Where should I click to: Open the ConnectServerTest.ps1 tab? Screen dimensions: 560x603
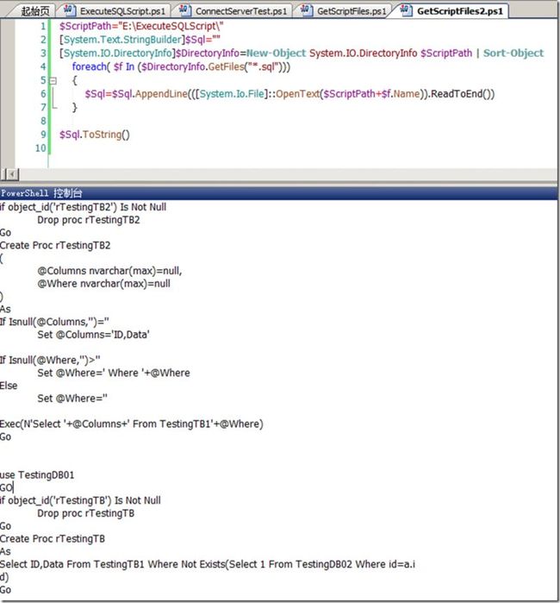241,11
